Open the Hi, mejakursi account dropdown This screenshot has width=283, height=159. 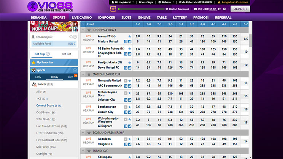click(x=122, y=2)
